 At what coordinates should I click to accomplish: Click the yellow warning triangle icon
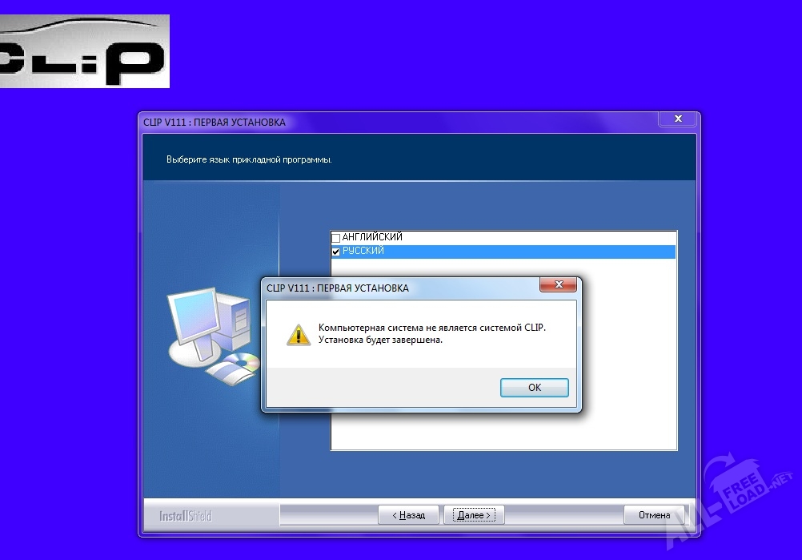tap(298, 335)
